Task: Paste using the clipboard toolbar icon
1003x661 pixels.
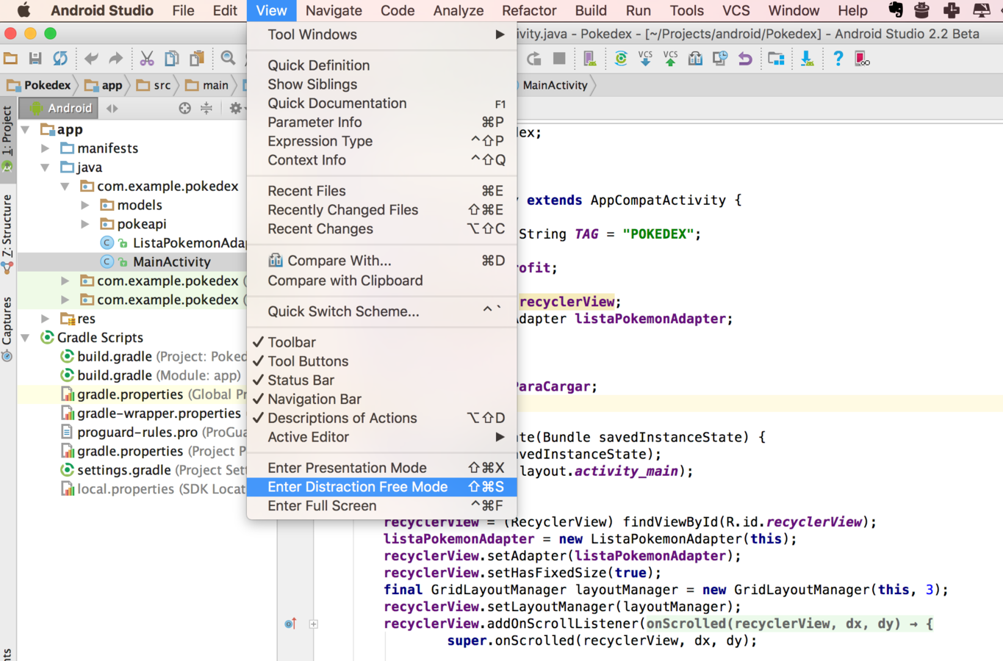Action: (x=197, y=59)
